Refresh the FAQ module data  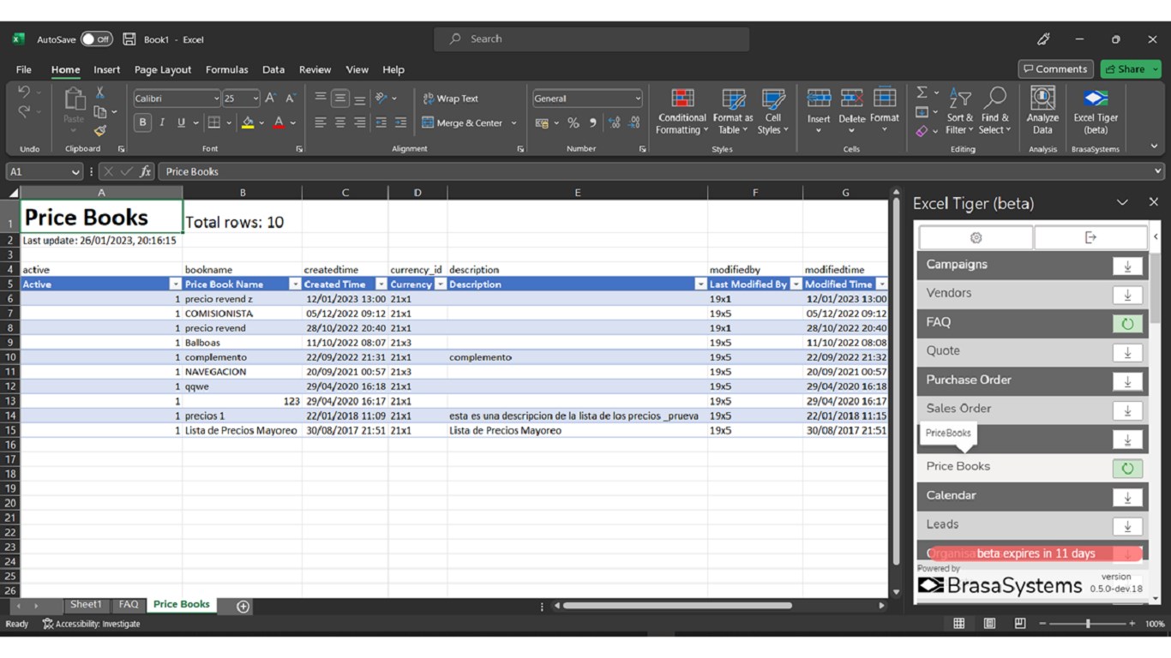pyautogui.click(x=1127, y=324)
